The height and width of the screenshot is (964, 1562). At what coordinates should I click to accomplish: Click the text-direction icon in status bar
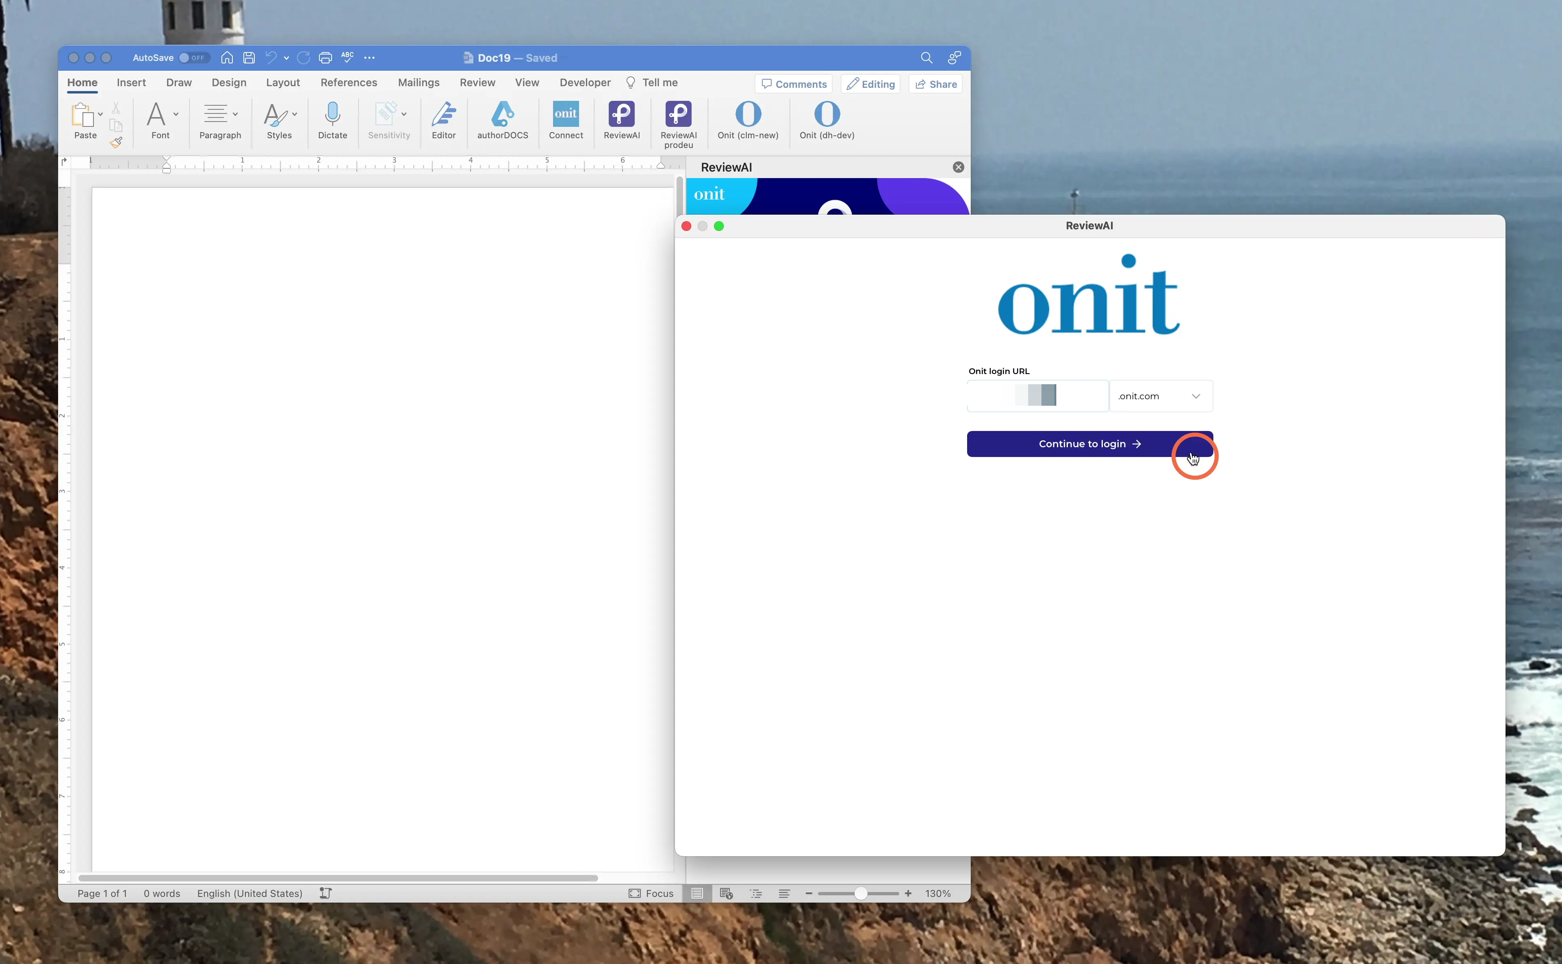(325, 893)
